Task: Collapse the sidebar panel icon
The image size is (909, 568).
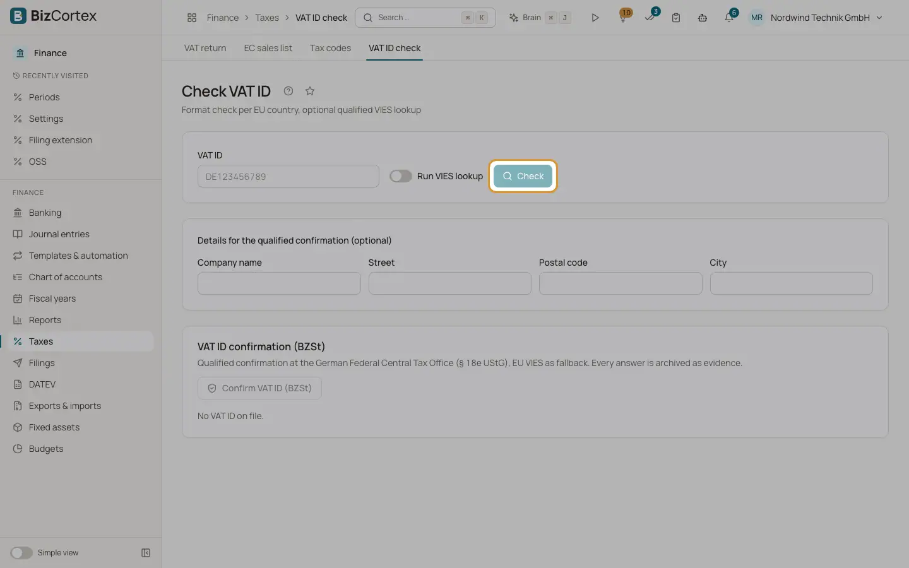Action: (146, 553)
